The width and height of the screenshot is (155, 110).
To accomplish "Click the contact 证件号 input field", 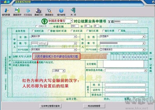I will (x=125, y=90).
